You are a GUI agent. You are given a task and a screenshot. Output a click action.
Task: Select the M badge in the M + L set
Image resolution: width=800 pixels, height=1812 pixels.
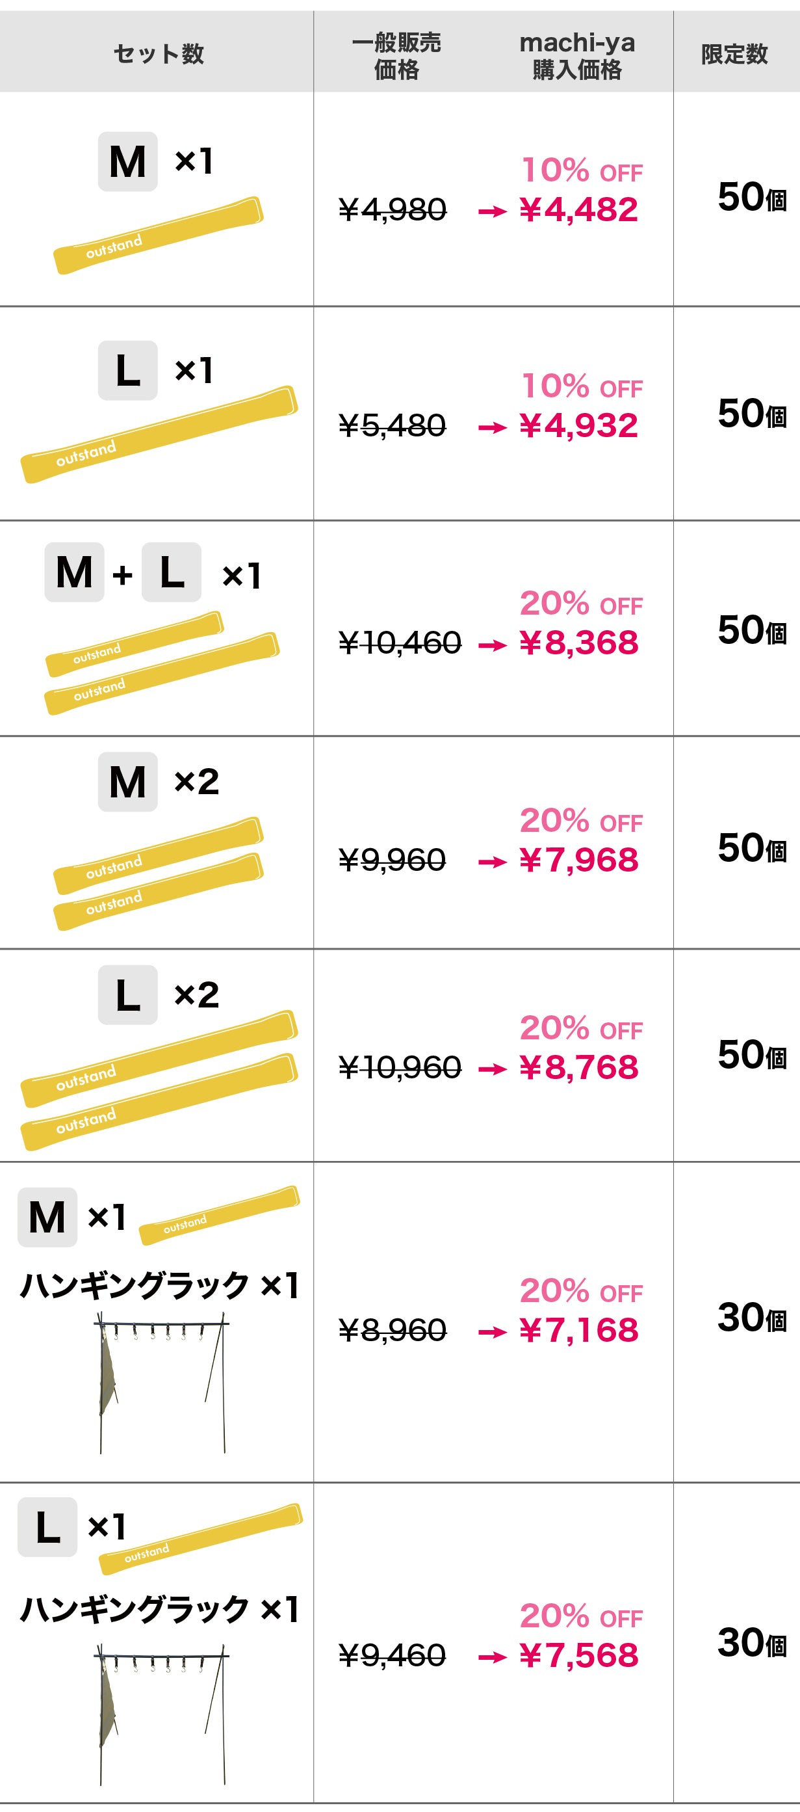(75, 572)
